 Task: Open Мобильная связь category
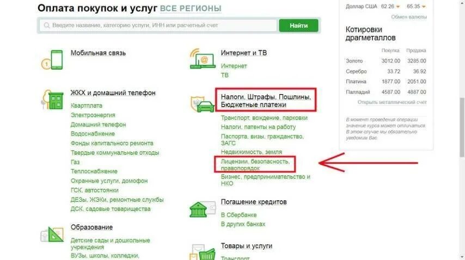click(x=98, y=53)
